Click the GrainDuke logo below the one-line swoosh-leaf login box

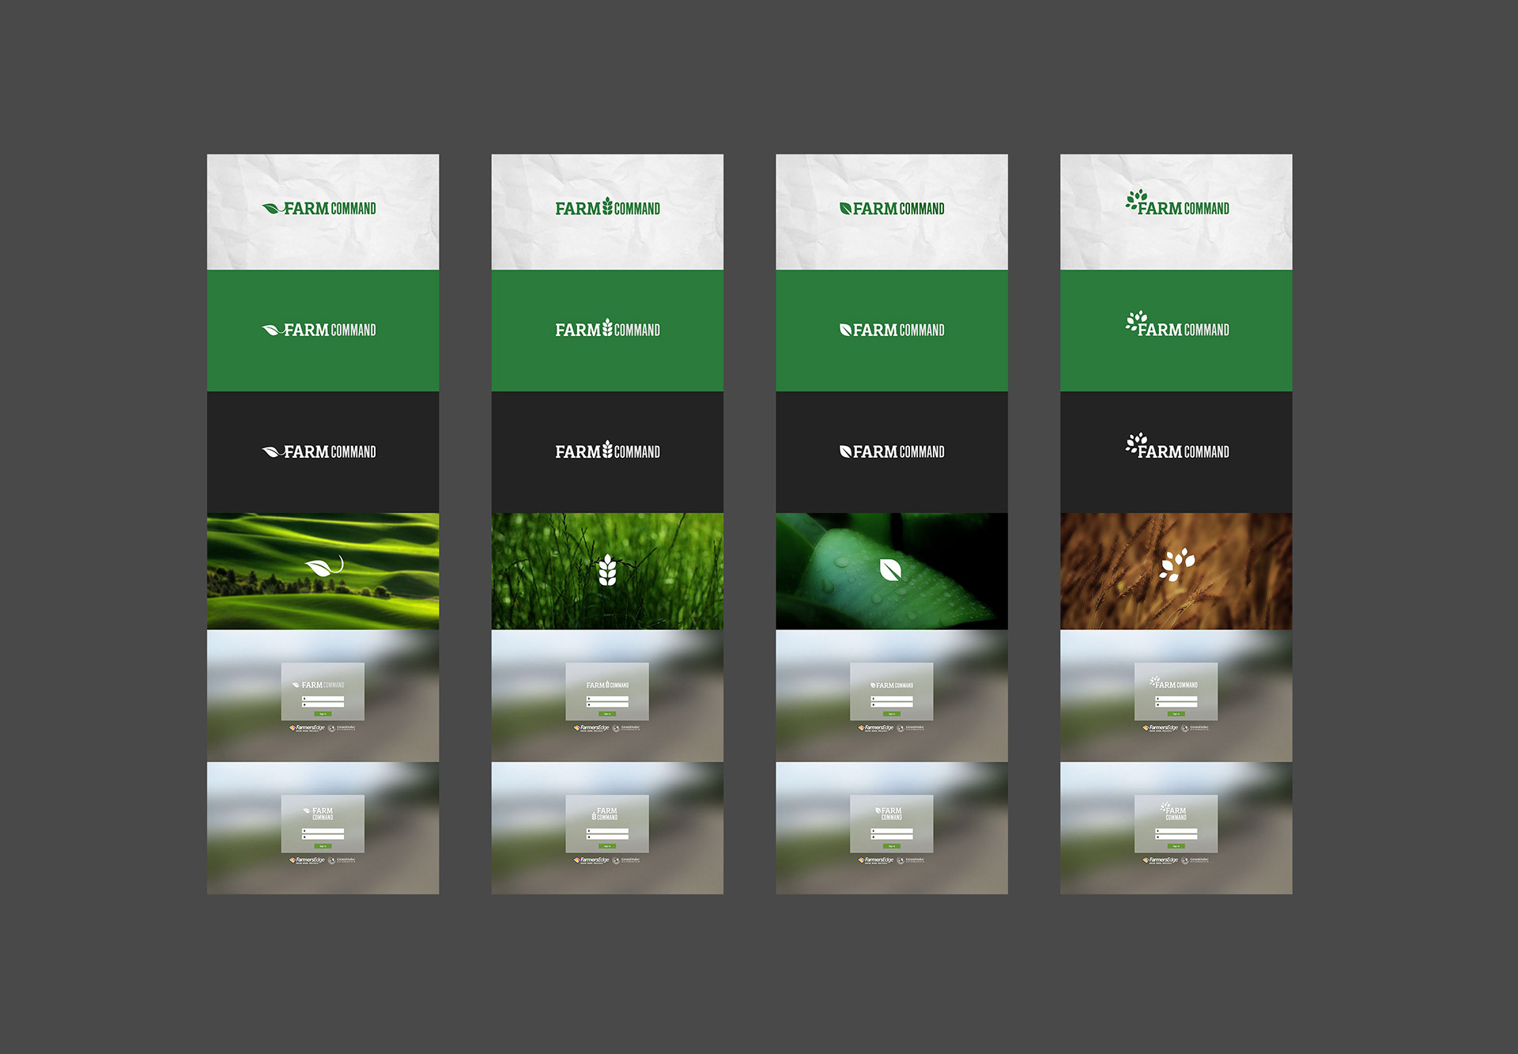(x=342, y=728)
